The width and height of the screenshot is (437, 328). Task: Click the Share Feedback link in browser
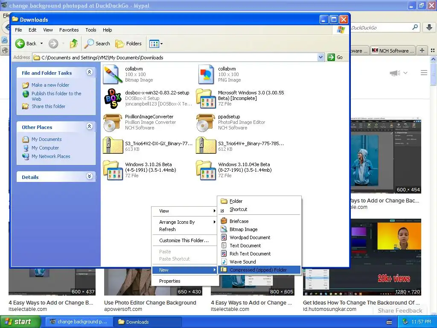point(400,310)
